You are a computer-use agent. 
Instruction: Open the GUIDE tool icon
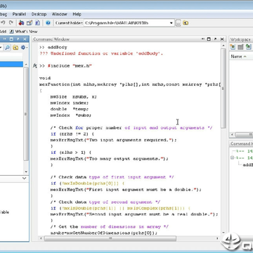(x=30, y=22)
